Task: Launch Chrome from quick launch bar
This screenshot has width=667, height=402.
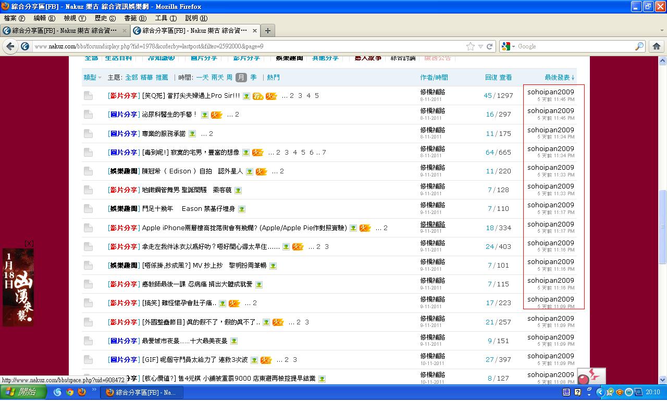Action: click(70, 392)
